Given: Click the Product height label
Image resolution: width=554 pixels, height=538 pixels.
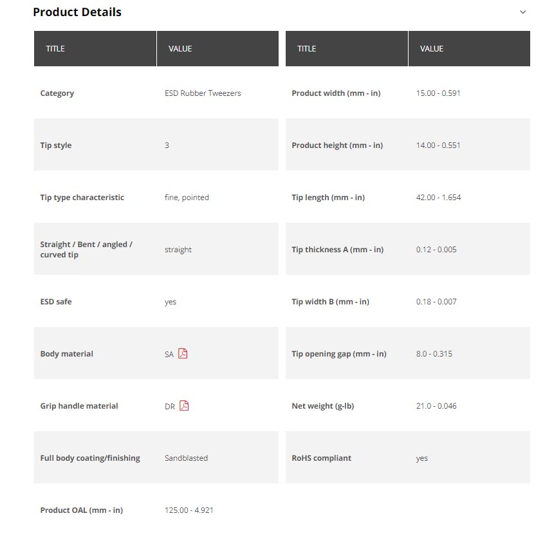Looking at the screenshot, I should [337, 145].
